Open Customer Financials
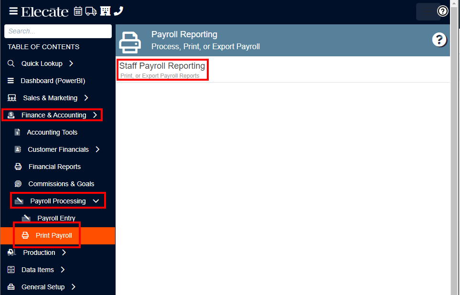This screenshot has width=460, height=295. pos(58,149)
